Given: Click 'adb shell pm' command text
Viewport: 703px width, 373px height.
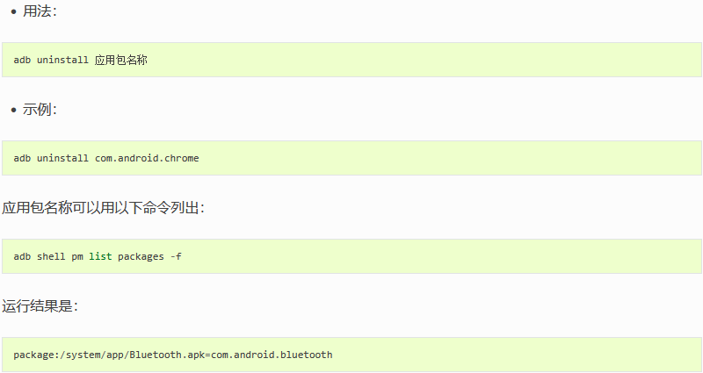Looking at the screenshot, I should click(x=48, y=256).
